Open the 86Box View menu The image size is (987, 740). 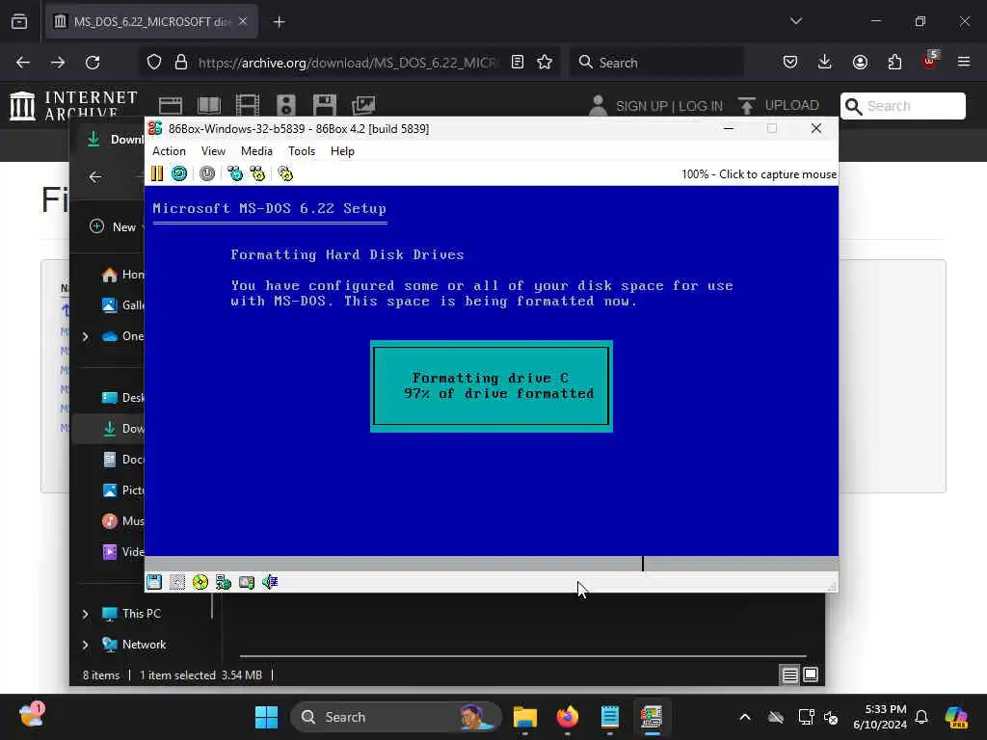coord(213,151)
